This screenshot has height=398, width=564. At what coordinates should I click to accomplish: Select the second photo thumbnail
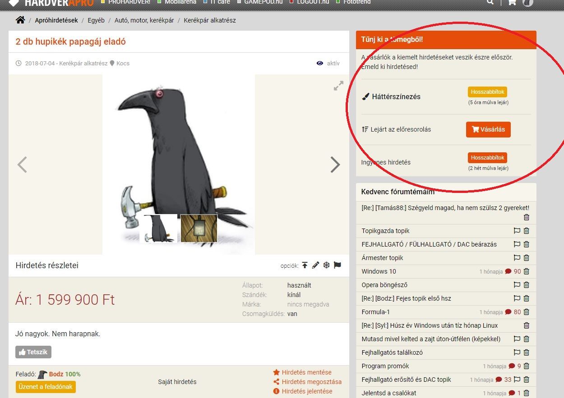pyautogui.click(x=199, y=229)
